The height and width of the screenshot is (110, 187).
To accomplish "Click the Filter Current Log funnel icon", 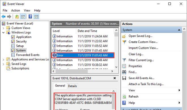I will click(124, 60).
